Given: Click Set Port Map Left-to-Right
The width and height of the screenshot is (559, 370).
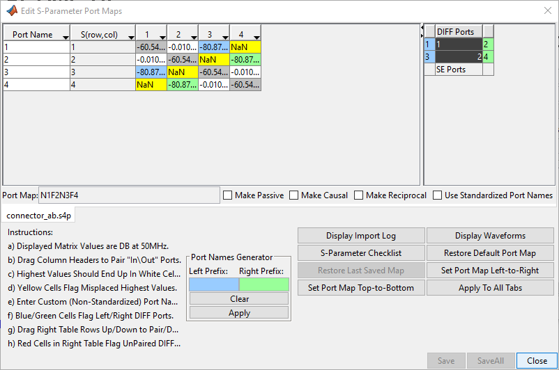Looking at the screenshot, I should click(x=490, y=271).
